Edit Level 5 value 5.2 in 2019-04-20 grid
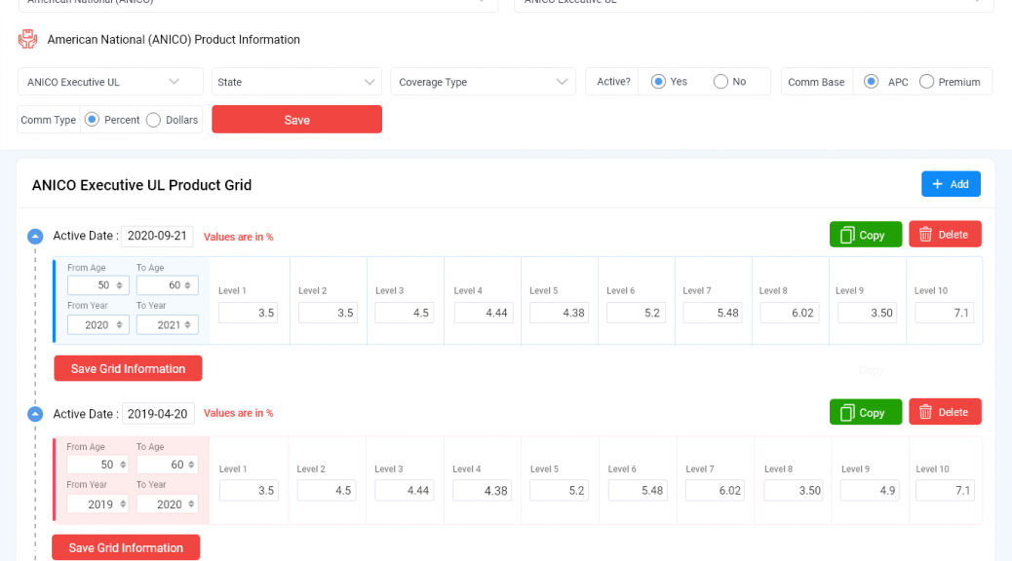This screenshot has height=561, width=1012. 559,491
